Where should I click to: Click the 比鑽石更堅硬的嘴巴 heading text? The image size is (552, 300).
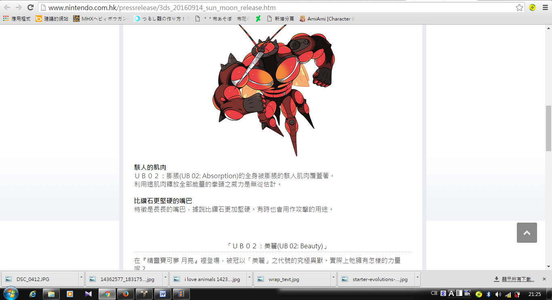point(163,201)
